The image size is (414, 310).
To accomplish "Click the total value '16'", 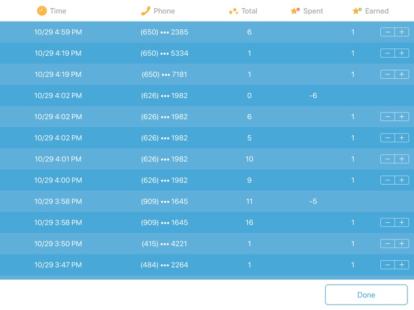I will tap(250, 222).
